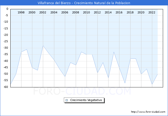Click the 2017 low data point near -57
The image size is (168, 116).
coord(125,83)
